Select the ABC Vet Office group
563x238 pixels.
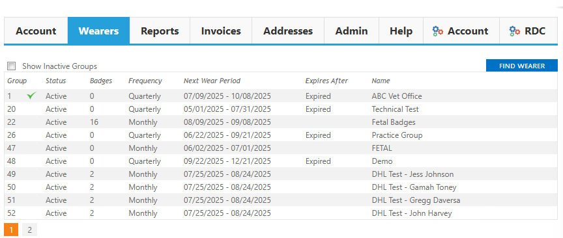point(281,96)
